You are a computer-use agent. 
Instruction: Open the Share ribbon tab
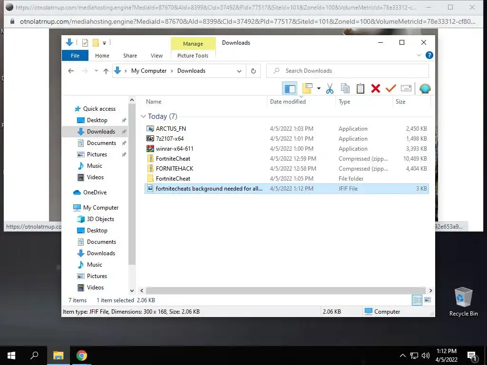tap(130, 56)
